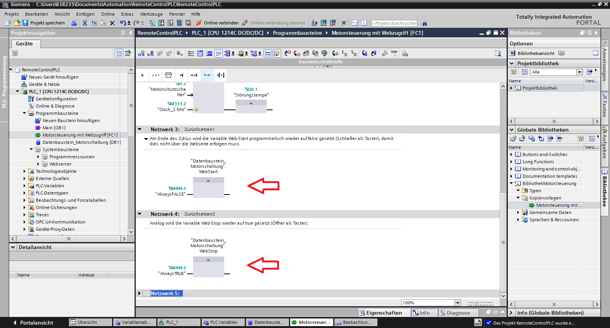Select the Kopiervorlagen folder
Image resolution: width=610 pixels, height=328 pixels.
click(x=545, y=198)
